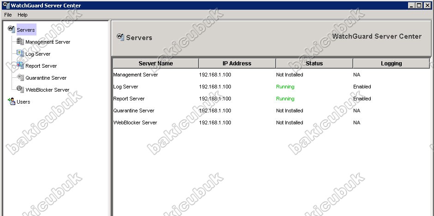
Task: Select Management Server in the tree
Action: click(48, 42)
